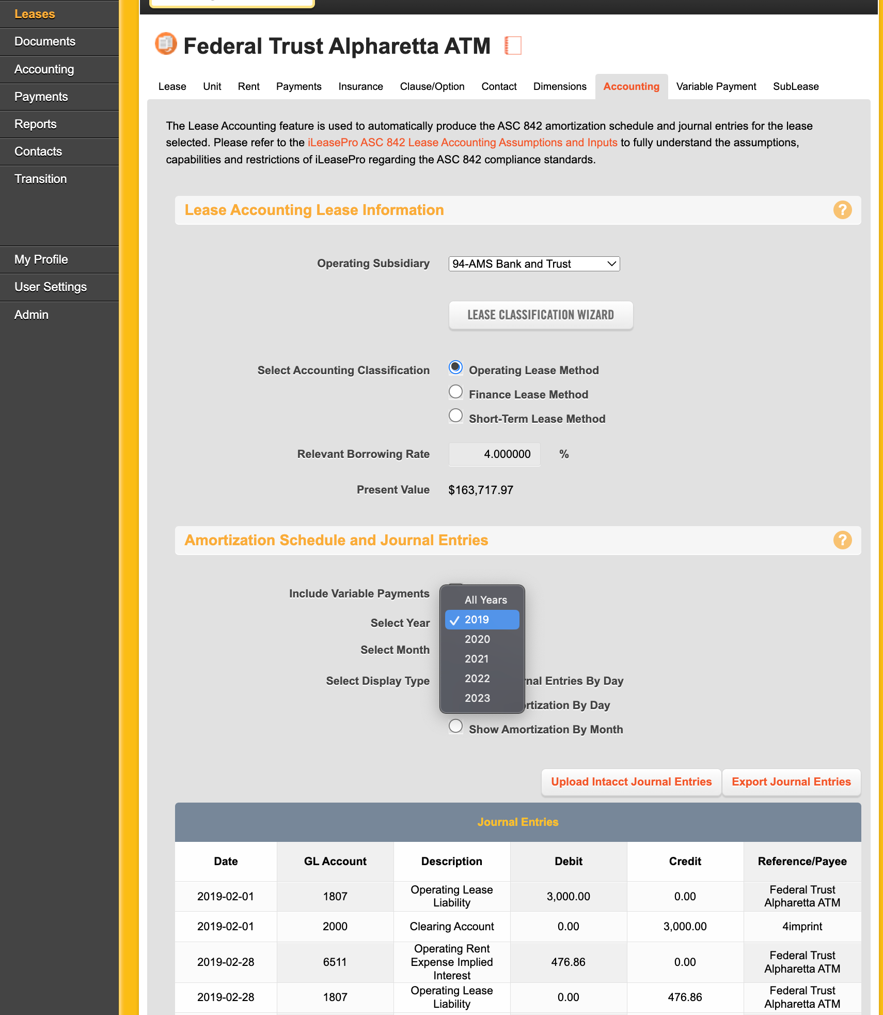Select Operating Lease Method radio button

(x=455, y=367)
